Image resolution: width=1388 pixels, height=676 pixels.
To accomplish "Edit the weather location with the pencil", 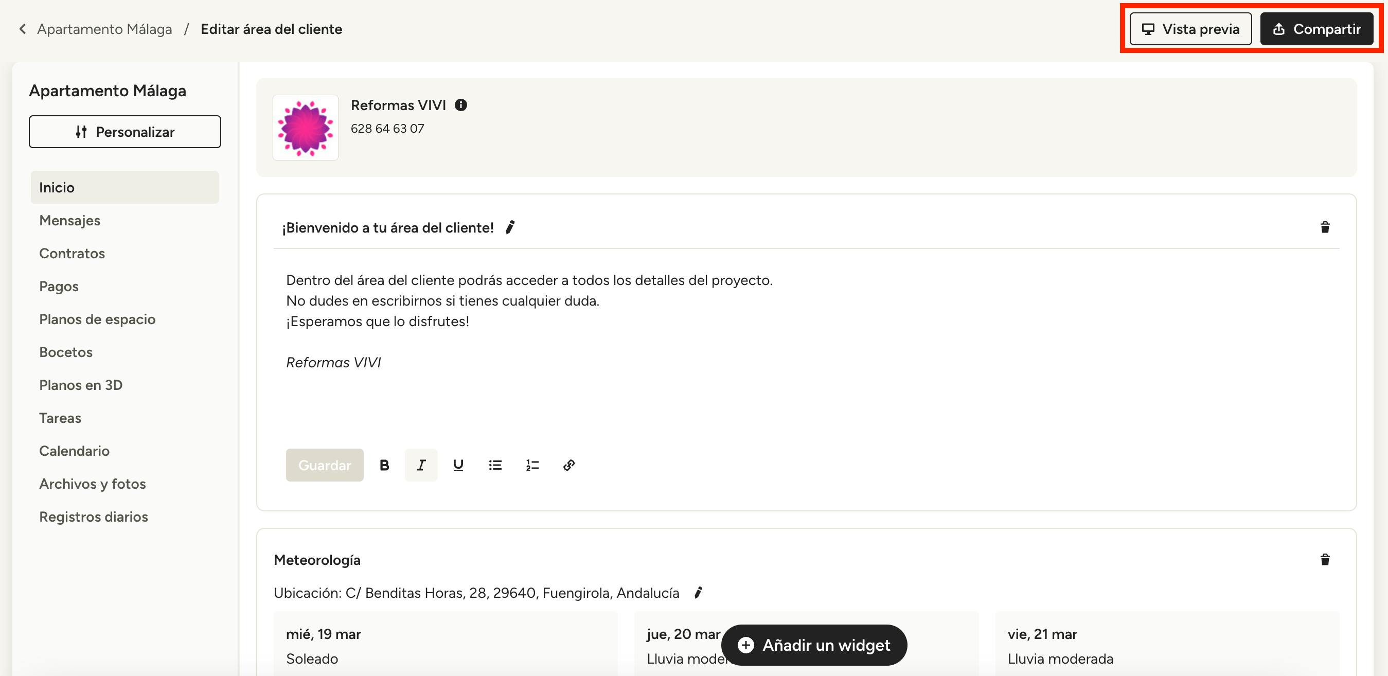I will [698, 593].
